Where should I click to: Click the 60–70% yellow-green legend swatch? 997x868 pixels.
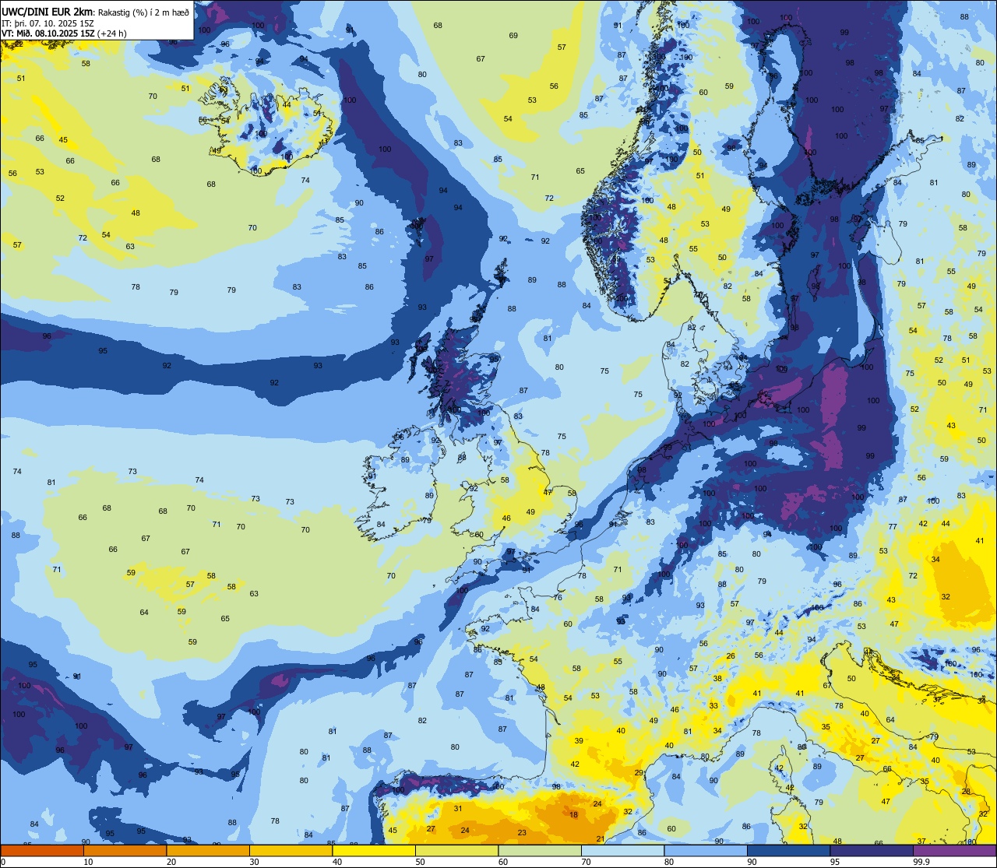tap(540, 850)
